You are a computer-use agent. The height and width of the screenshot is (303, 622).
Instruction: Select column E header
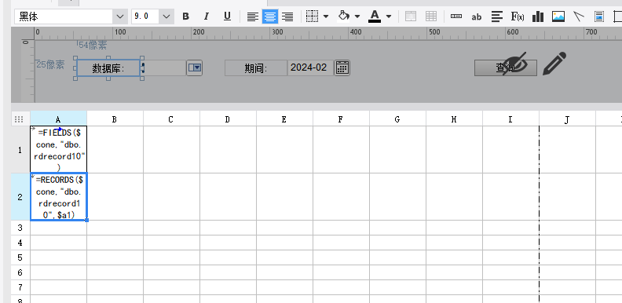(284, 119)
